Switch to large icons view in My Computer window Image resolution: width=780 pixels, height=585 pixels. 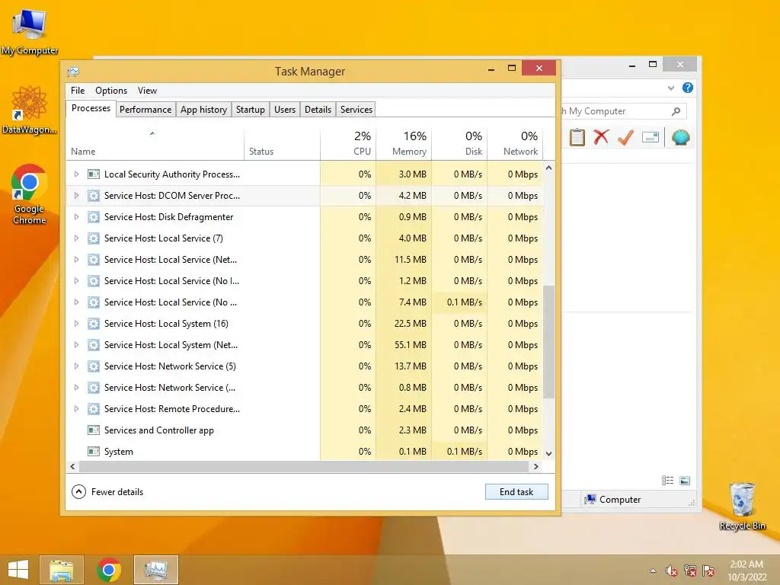tap(685, 481)
